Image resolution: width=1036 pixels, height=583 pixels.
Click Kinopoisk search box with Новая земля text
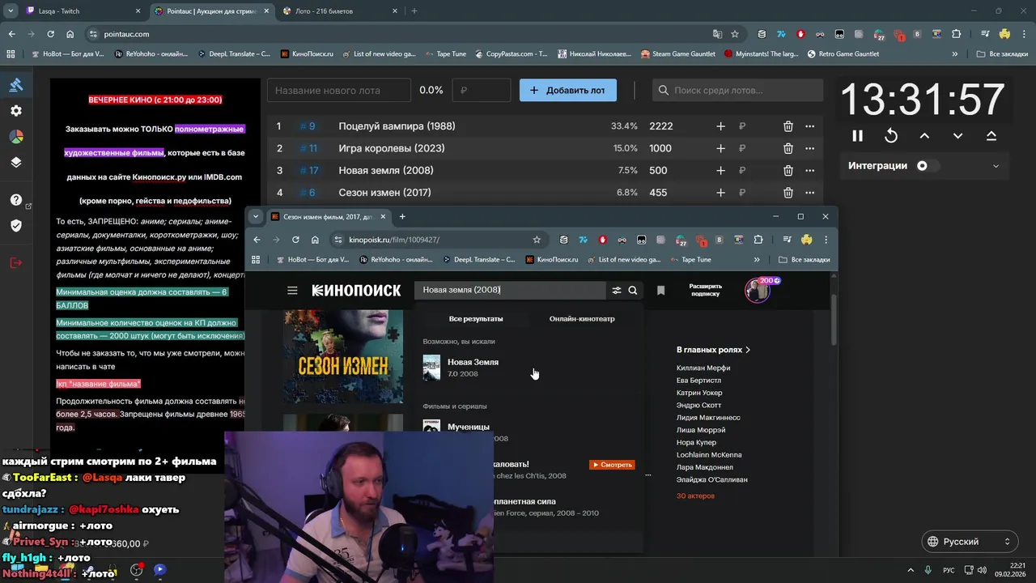[x=510, y=290]
